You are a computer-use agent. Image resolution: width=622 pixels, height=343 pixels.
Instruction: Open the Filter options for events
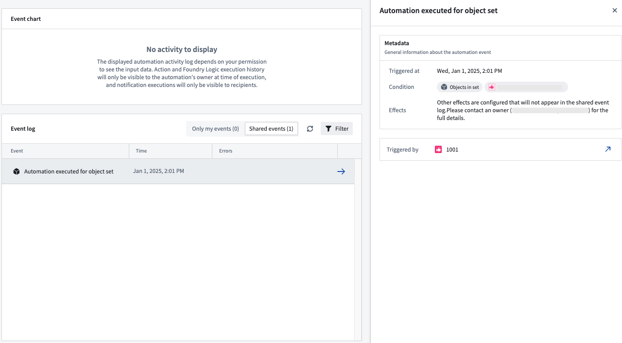337,129
